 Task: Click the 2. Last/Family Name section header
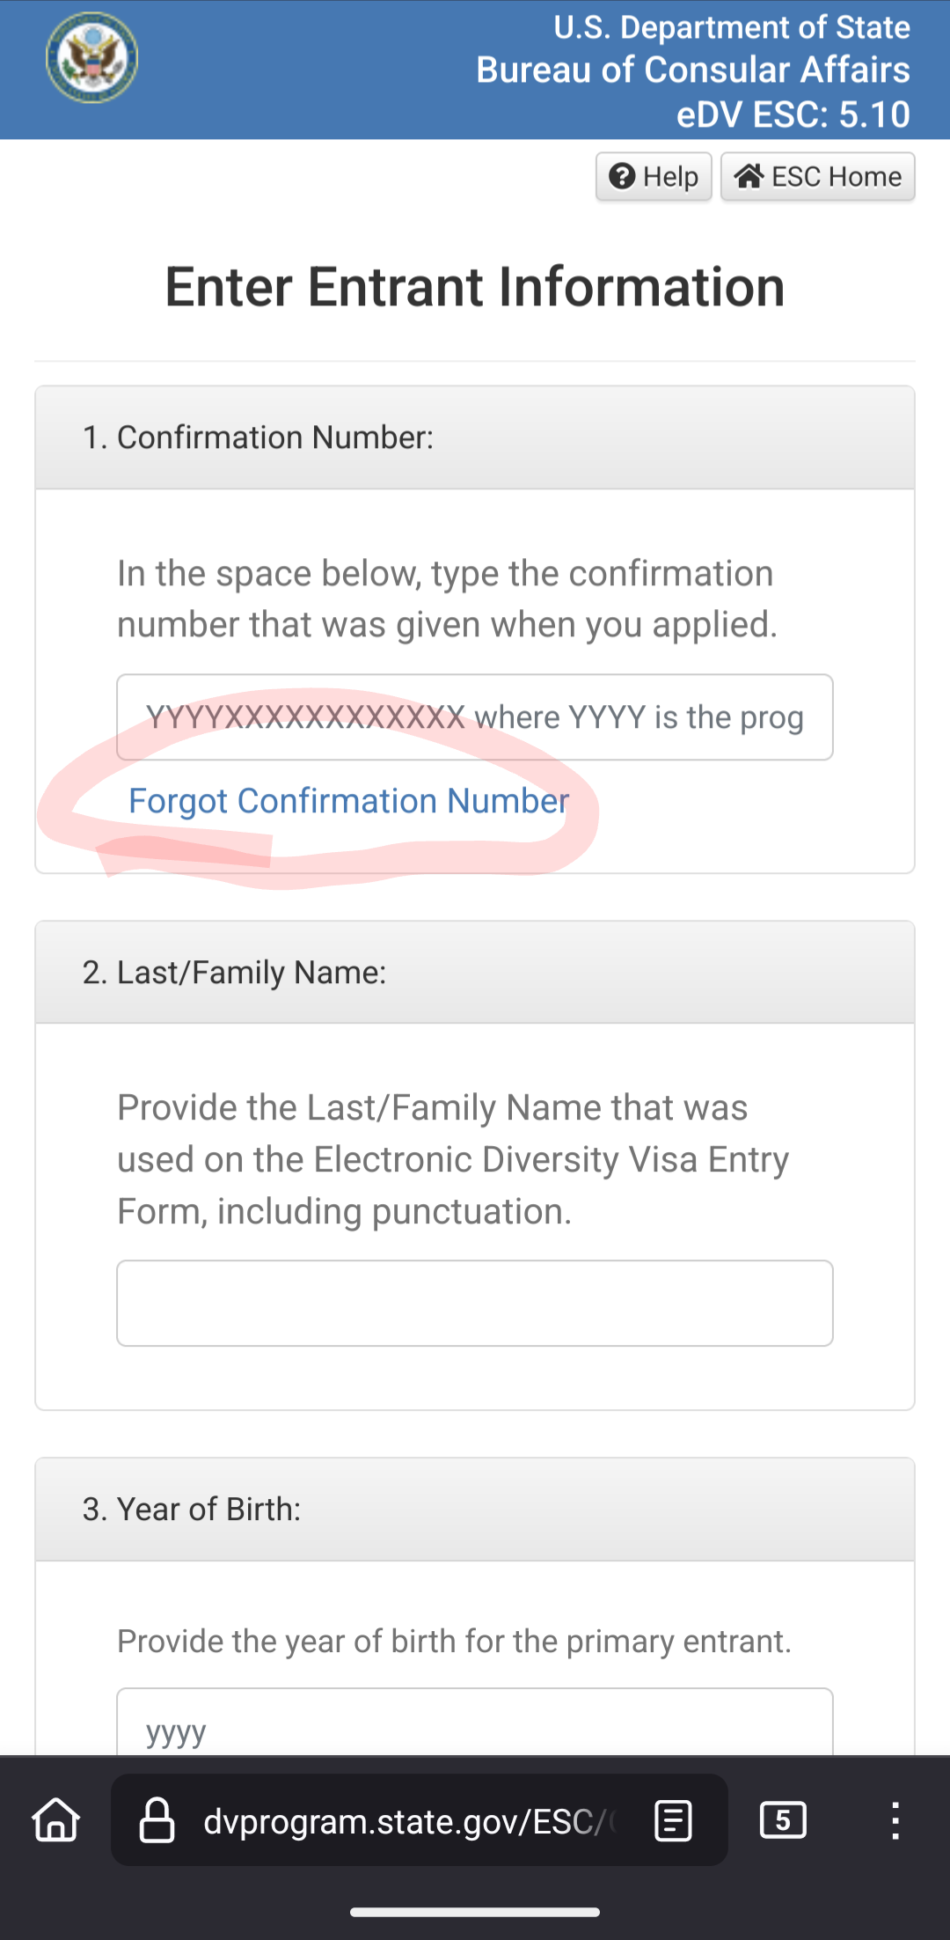tap(235, 973)
